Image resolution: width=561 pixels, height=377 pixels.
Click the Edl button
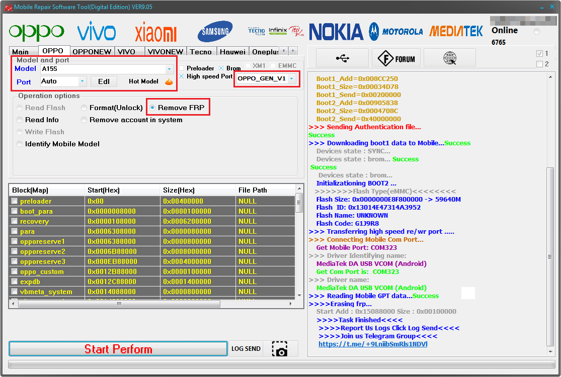coord(104,81)
